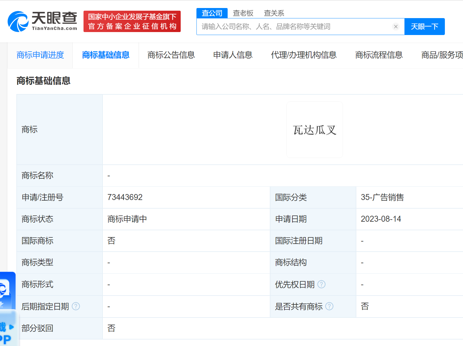
Task: Click the 申请/注册号 label cell
Action: pos(60,197)
